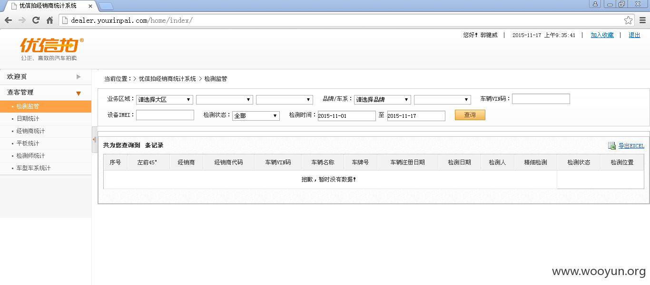Open the third 业务区域 dropdown
This screenshot has height=285, width=650.
(x=285, y=100)
